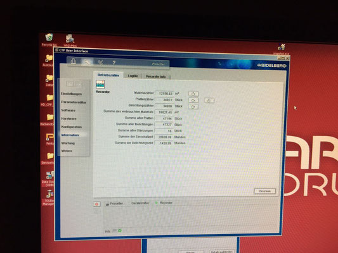Open Einstellungen in the left sidebar

(x=72, y=94)
